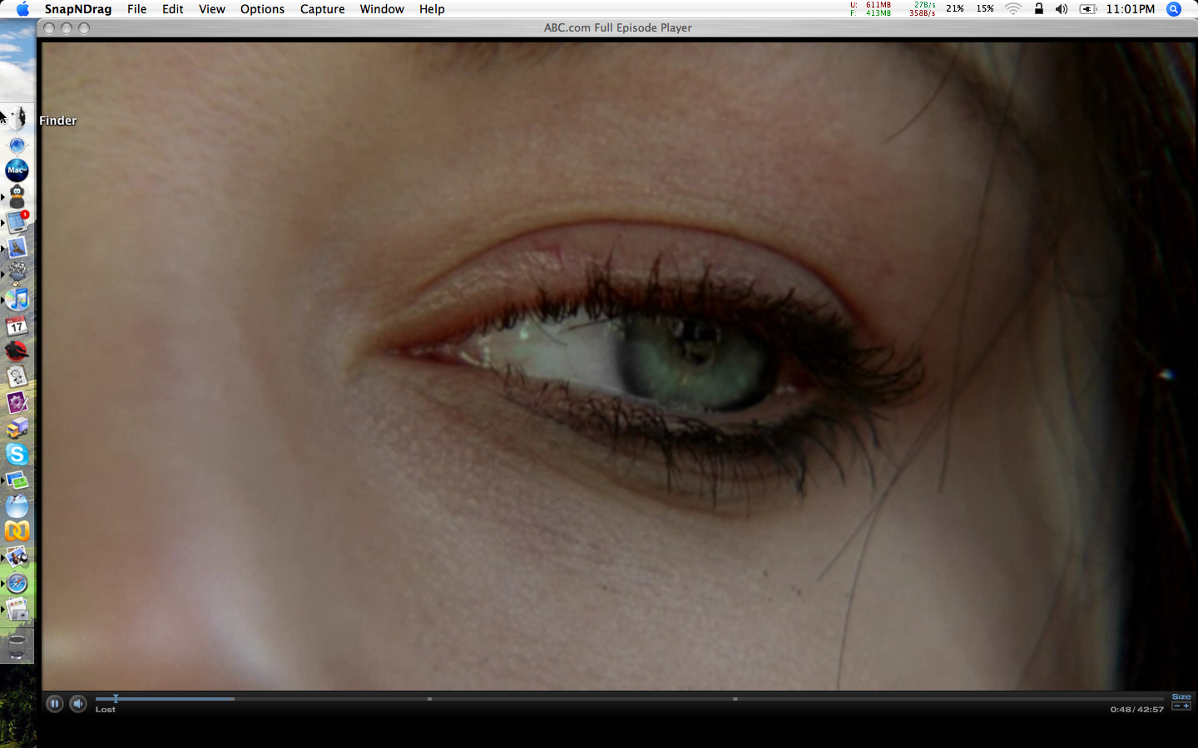This screenshot has width=1198, height=748.
Task: Open the blue 'Mac' sphere Dock icon
Action: [17, 170]
